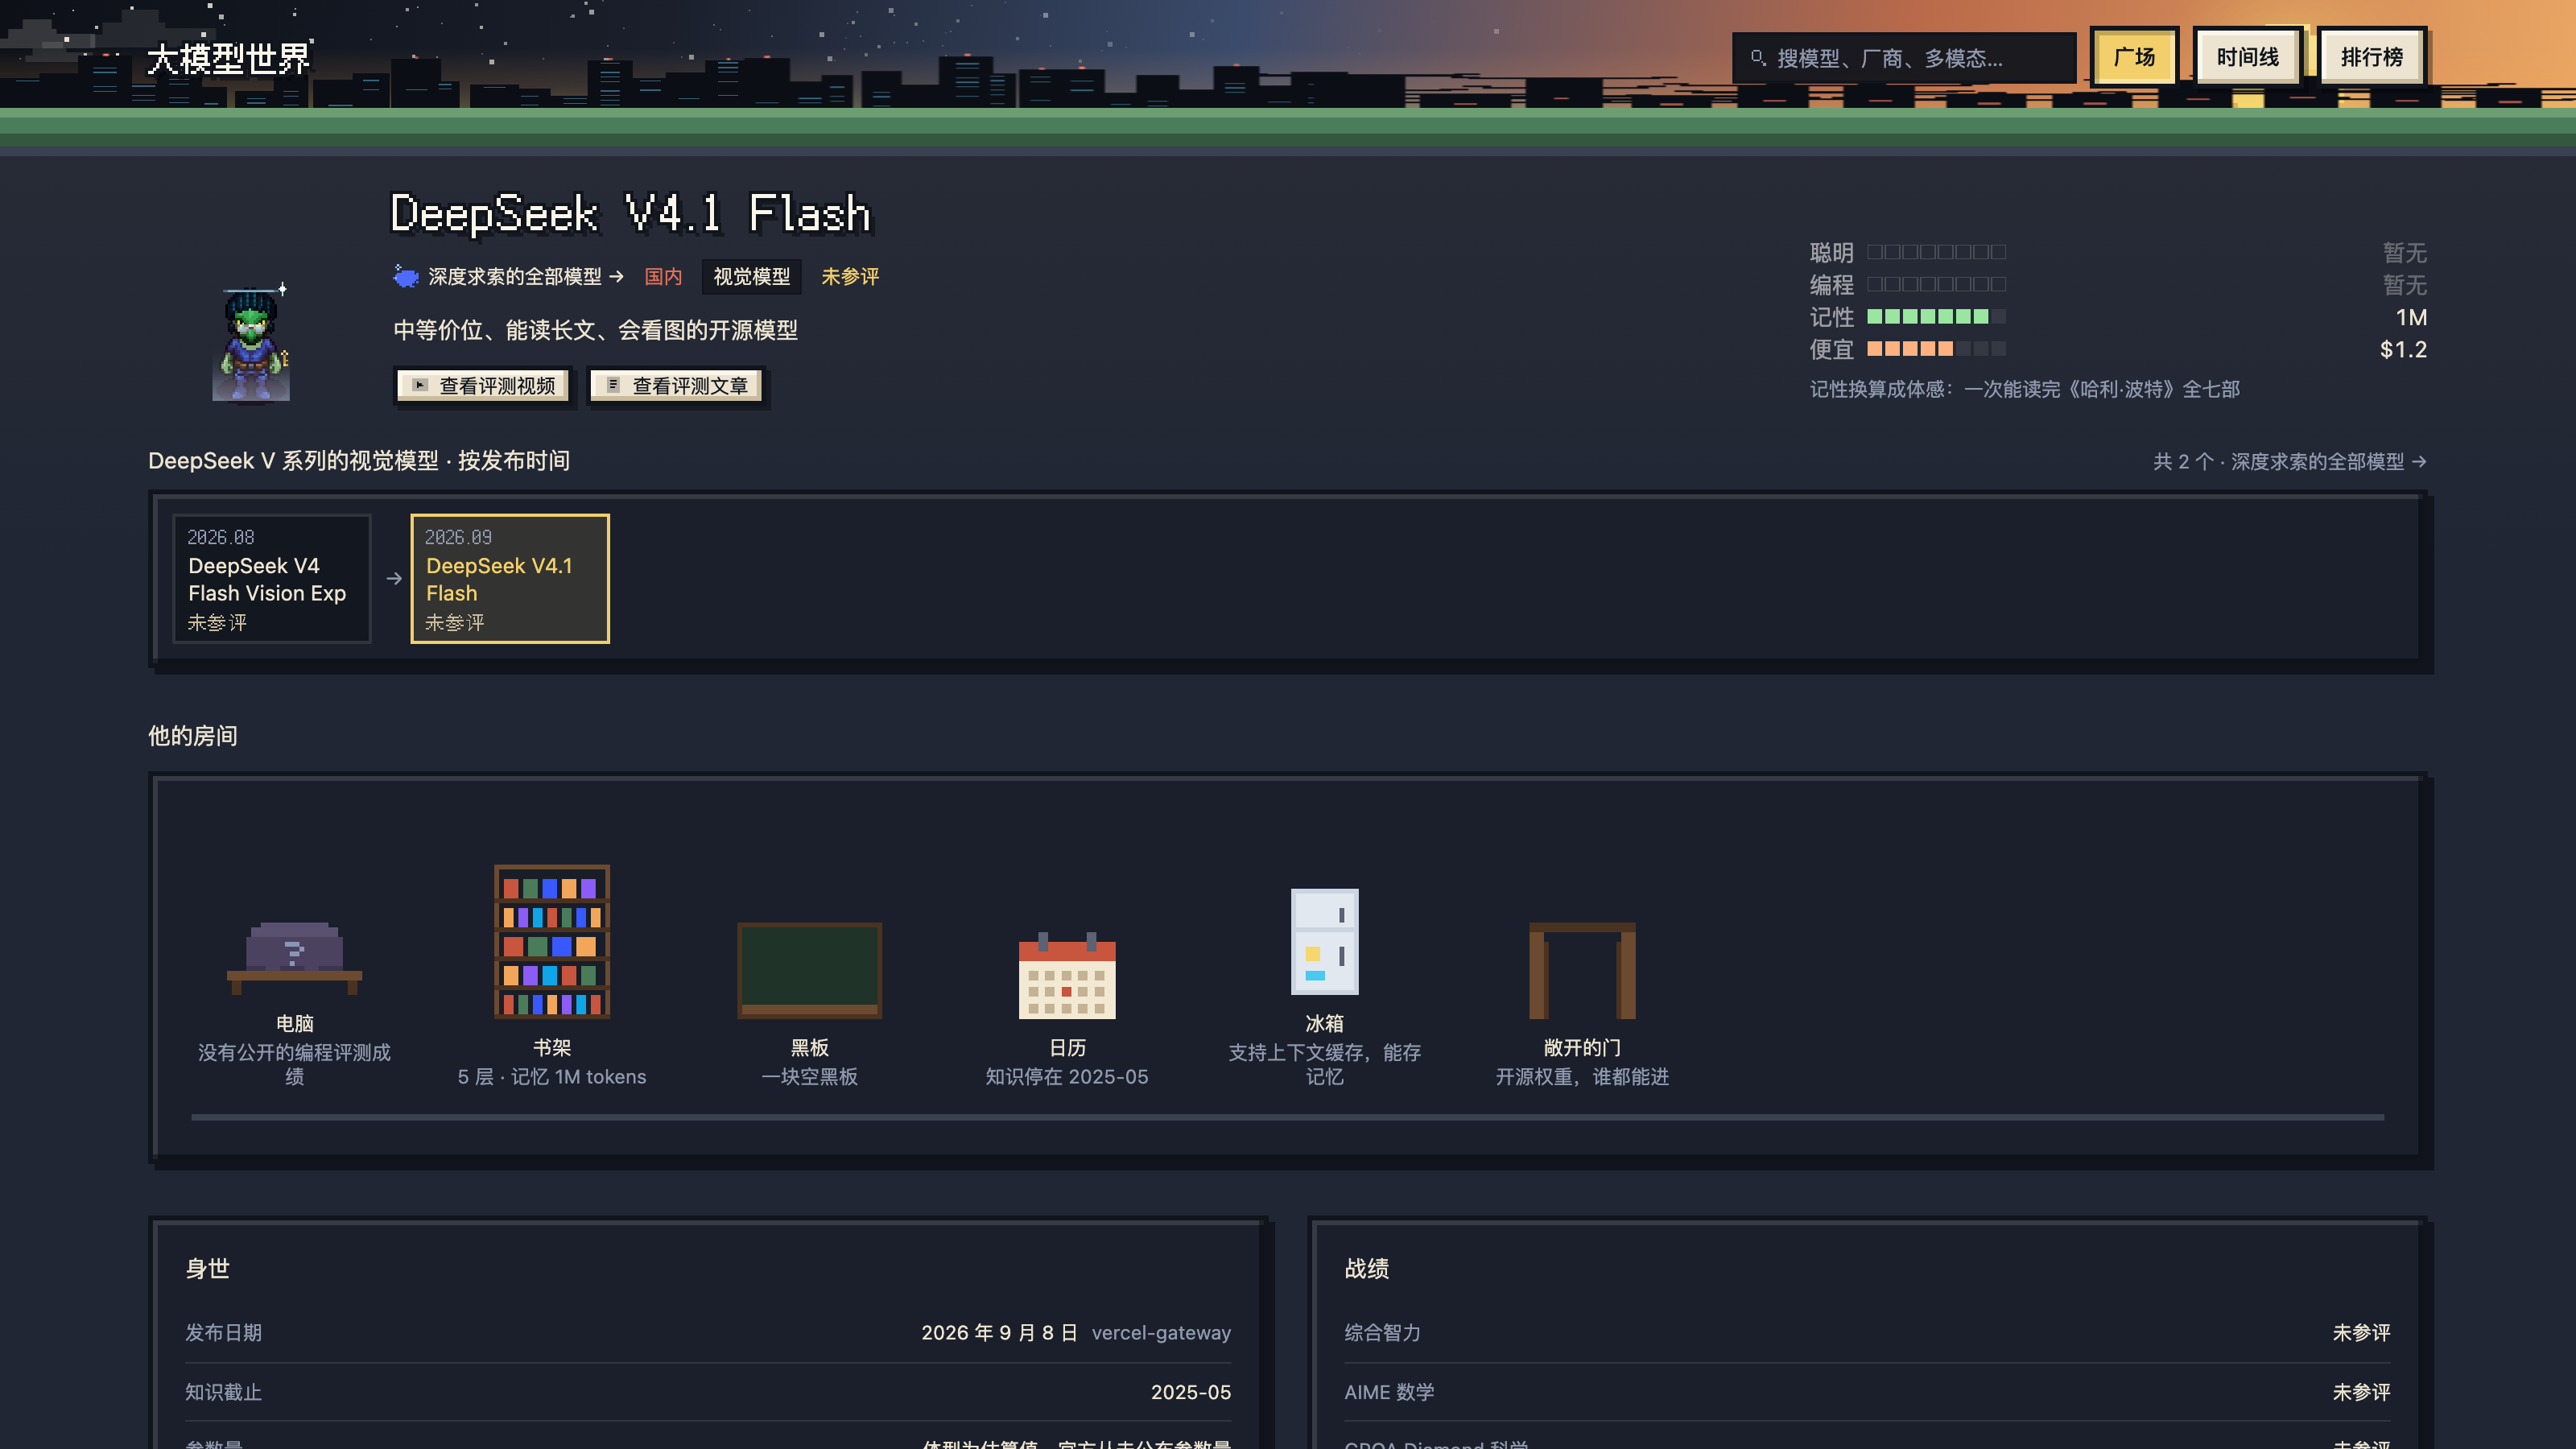2576x1449 pixels.
Task: Click the blue whale vendor icon
Action: (x=405, y=276)
